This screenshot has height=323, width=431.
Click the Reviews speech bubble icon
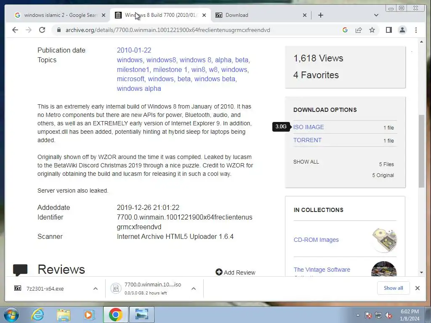[x=20, y=270]
